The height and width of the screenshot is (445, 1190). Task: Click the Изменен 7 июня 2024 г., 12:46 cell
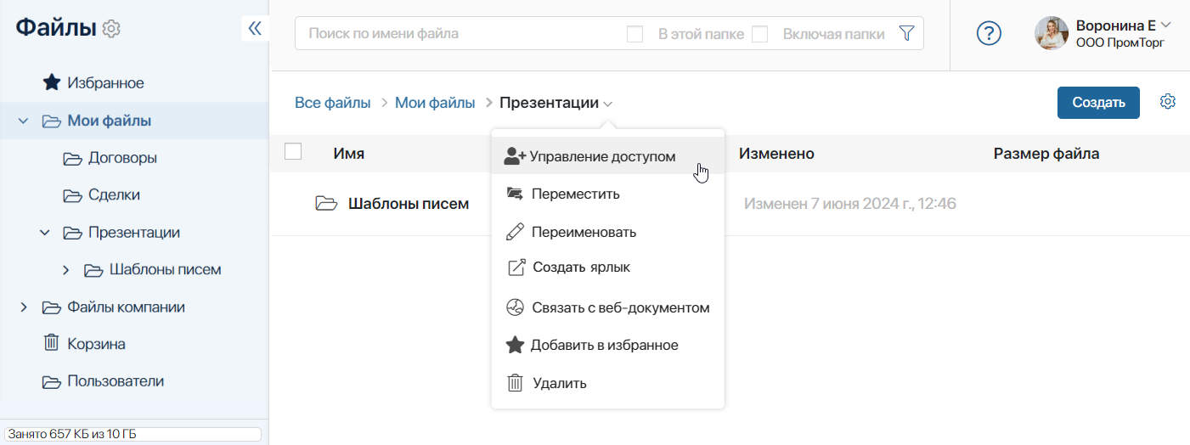[x=850, y=204]
